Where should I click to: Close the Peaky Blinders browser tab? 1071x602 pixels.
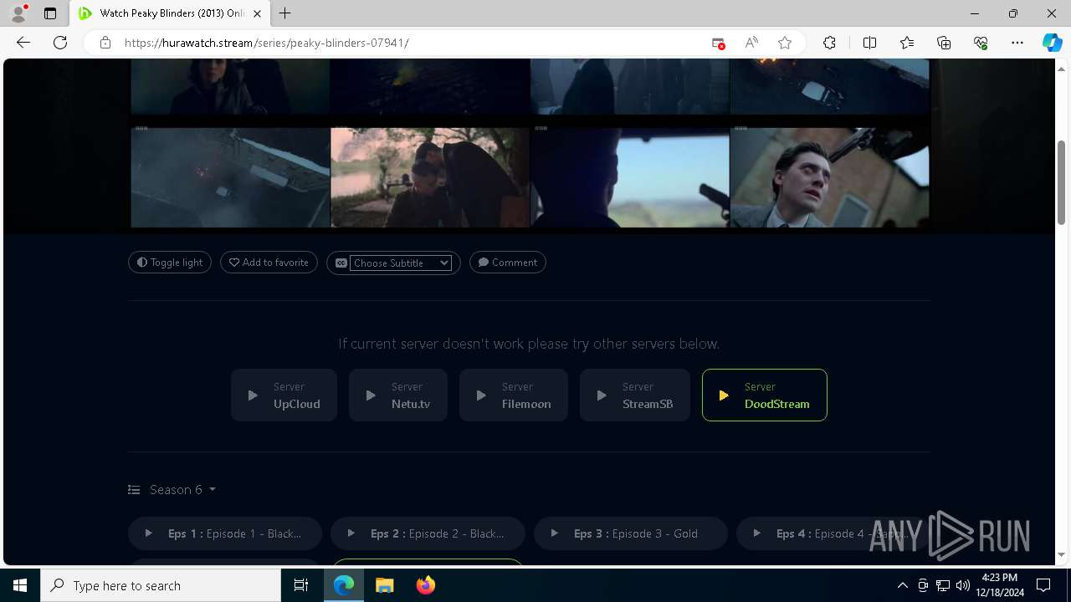pos(257,13)
